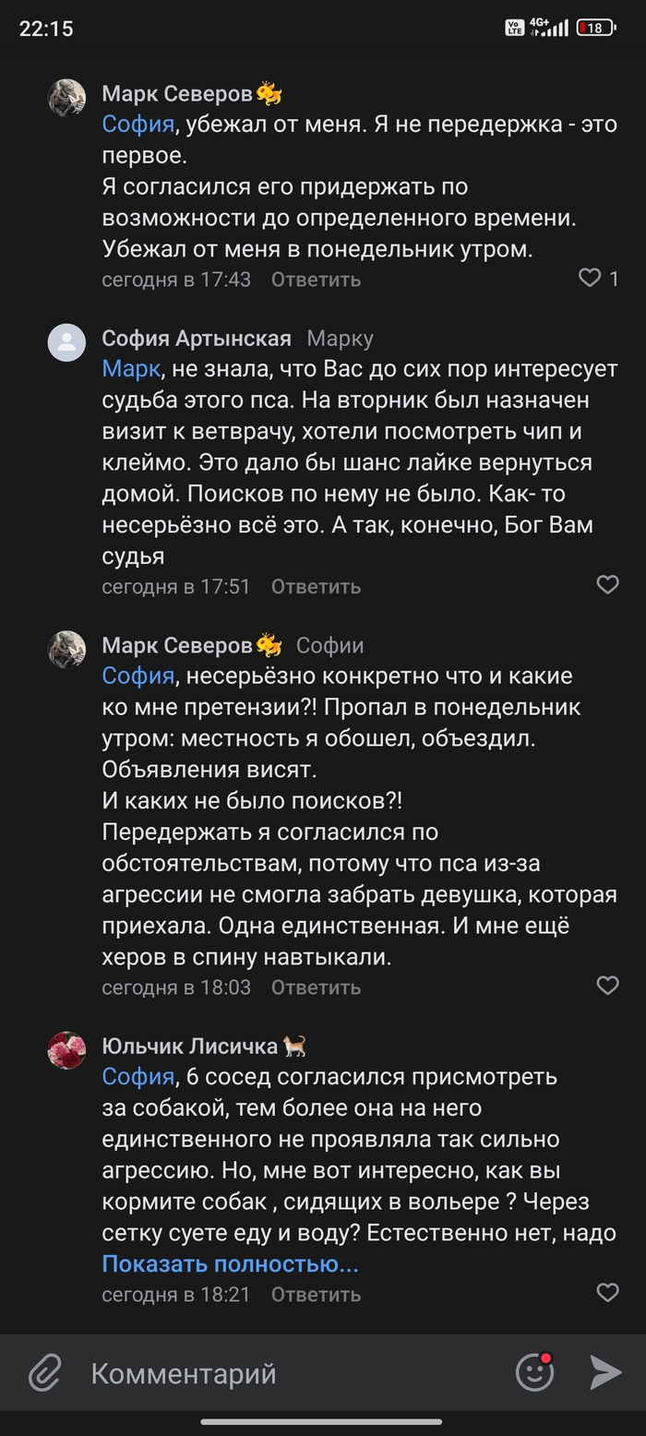This screenshot has width=646, height=1436.
Task: Focus the "Комментарий" input field
Action: (295, 1372)
